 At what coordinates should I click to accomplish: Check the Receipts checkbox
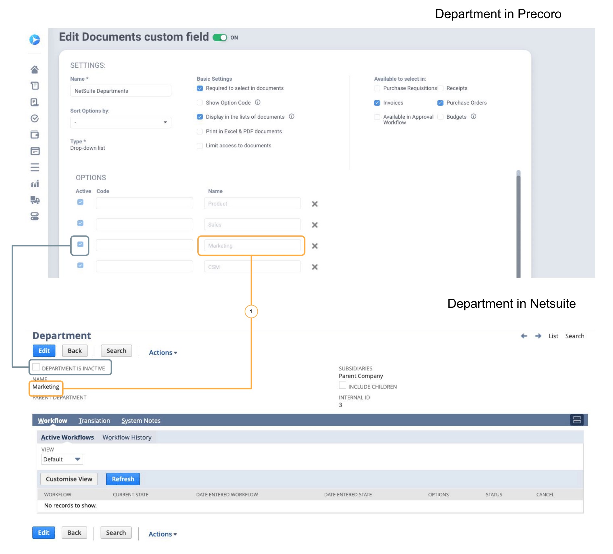440,88
